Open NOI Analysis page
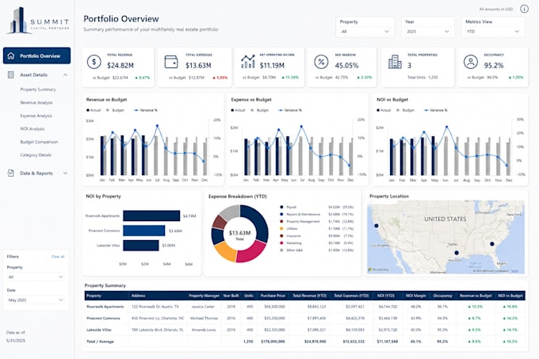The width and height of the screenshot is (539, 359). (x=32, y=129)
